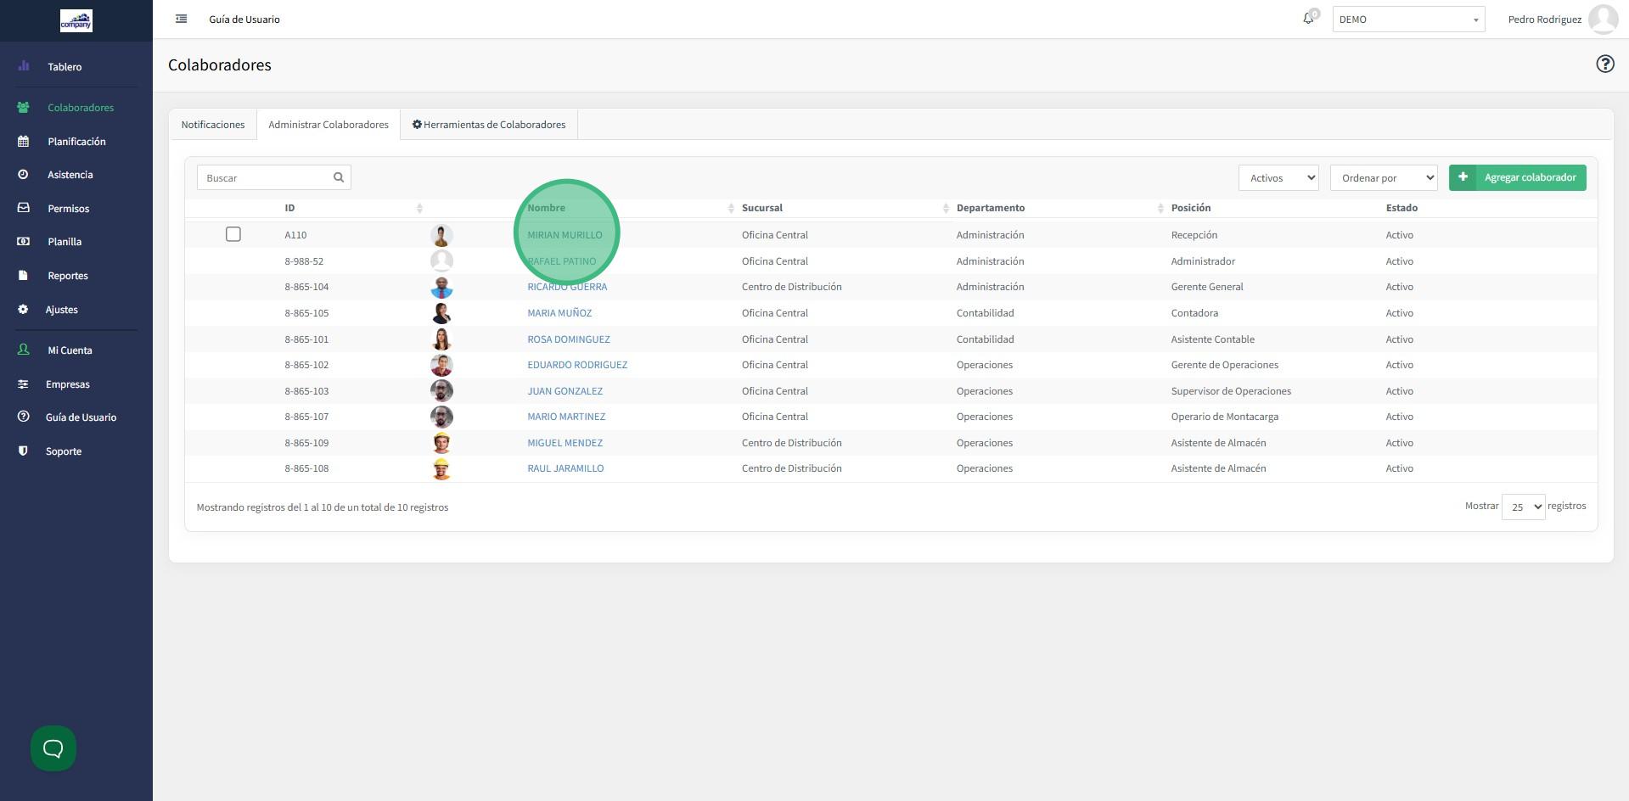Open the live chat bubble widget
Viewport: 1629px width, 801px height.
pyautogui.click(x=53, y=748)
